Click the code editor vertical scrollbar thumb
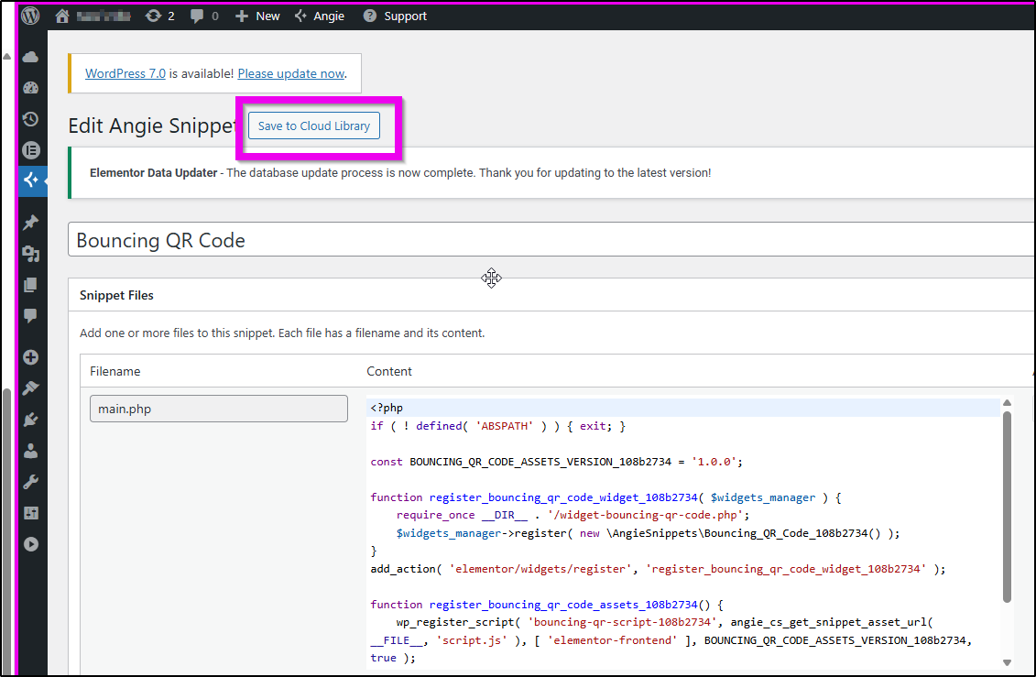1036x677 pixels. tap(1007, 508)
